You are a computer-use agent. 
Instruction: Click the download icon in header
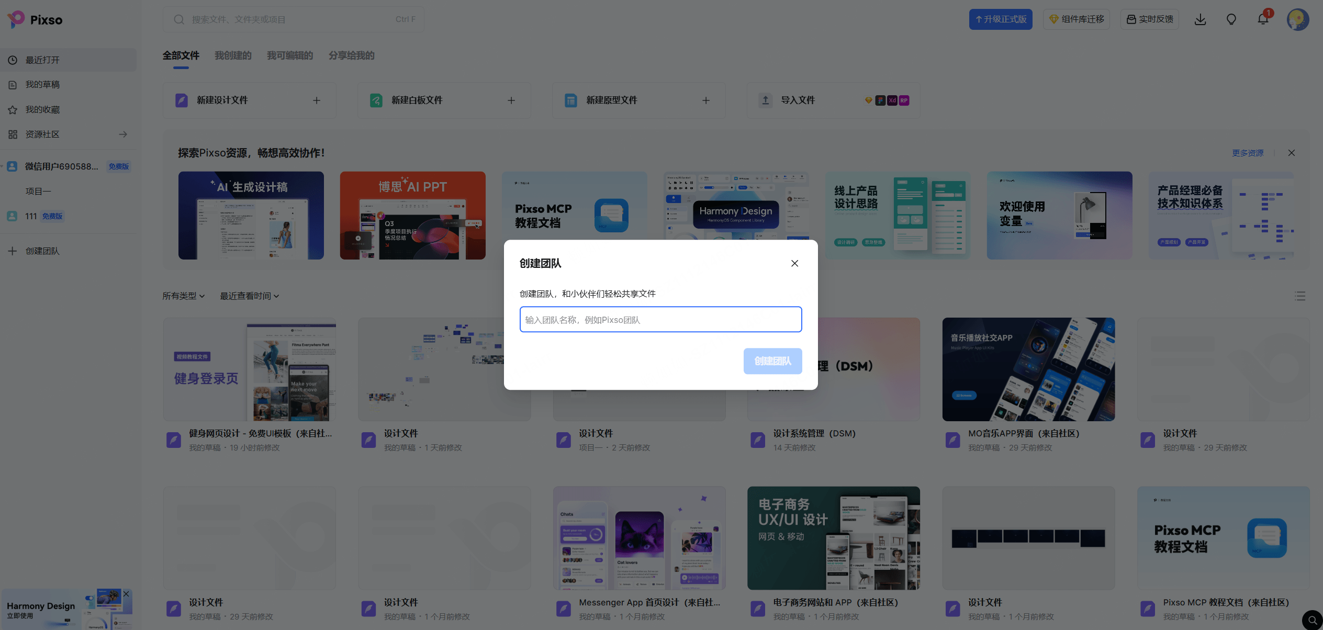click(x=1201, y=19)
